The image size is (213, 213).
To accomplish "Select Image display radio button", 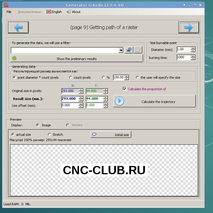I will point(43,125).
